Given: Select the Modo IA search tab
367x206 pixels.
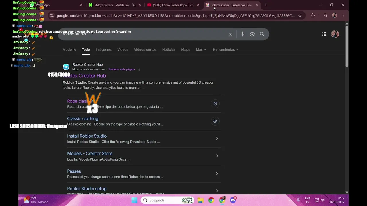Looking at the screenshot, I should tap(69, 50).
